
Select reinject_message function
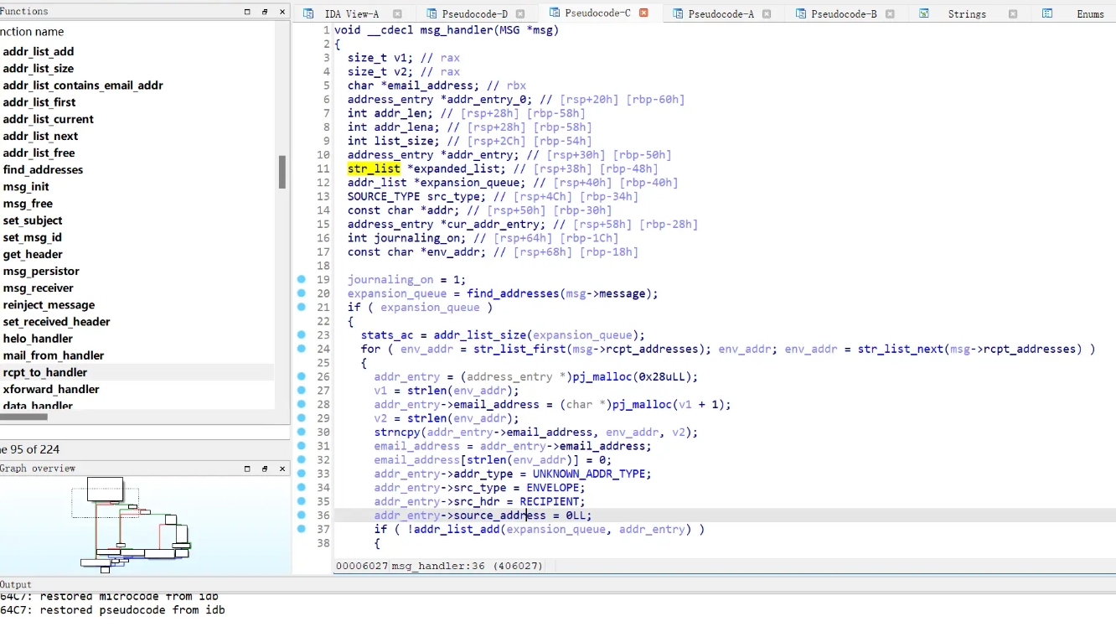[x=49, y=305]
